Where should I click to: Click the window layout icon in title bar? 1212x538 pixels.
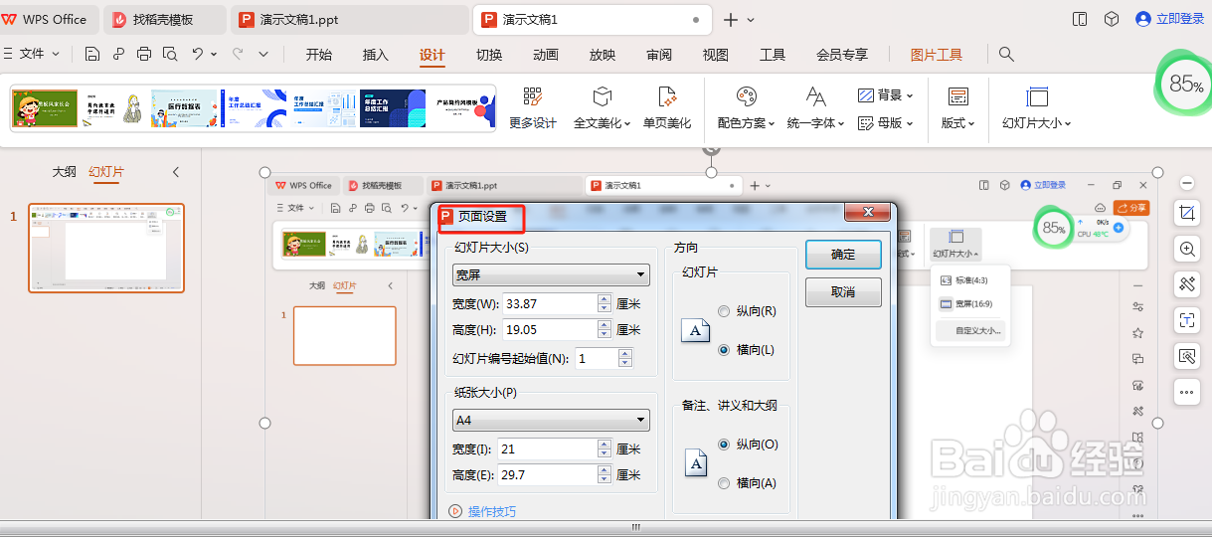pos(1081,19)
